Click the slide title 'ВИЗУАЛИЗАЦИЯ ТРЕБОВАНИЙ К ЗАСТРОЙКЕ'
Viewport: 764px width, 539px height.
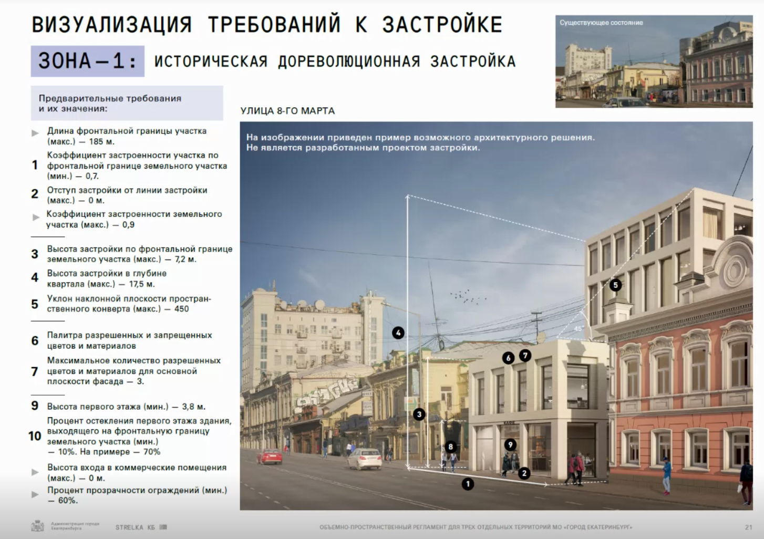coord(267,25)
